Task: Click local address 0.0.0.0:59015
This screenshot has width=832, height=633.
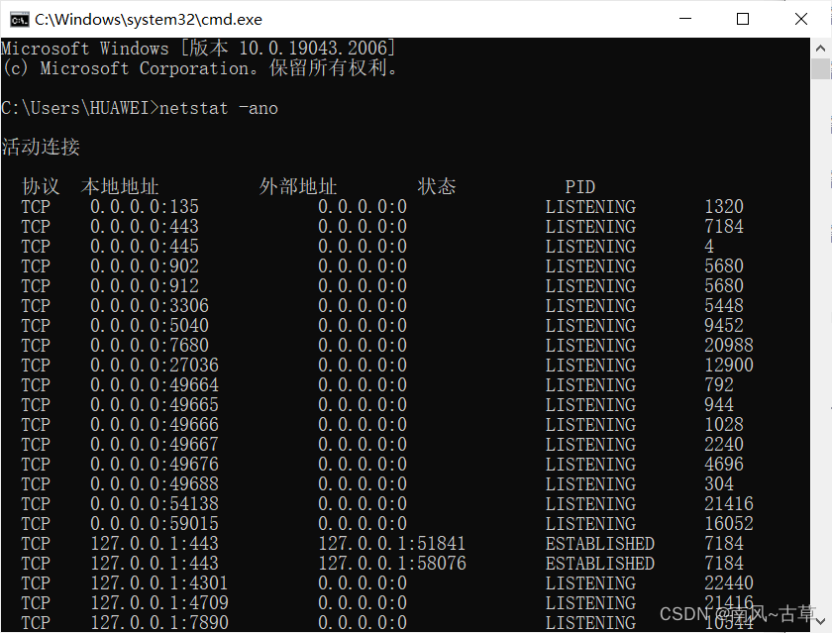Action: [x=155, y=524]
